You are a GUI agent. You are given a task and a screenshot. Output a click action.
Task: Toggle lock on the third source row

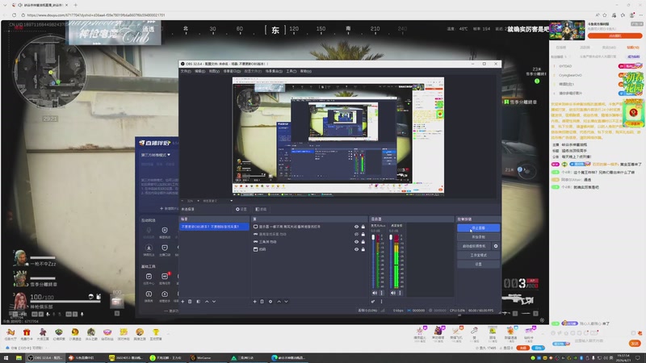(x=363, y=242)
